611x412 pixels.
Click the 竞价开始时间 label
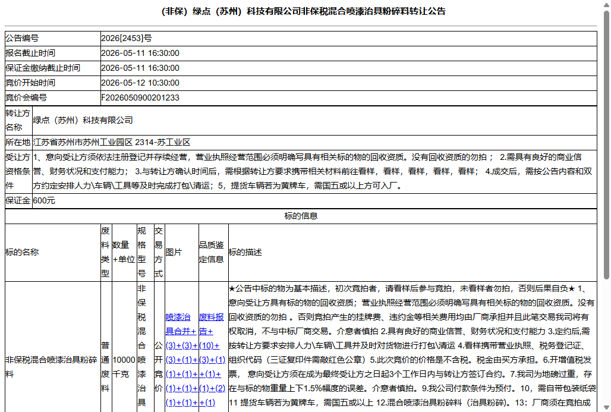(x=30, y=83)
